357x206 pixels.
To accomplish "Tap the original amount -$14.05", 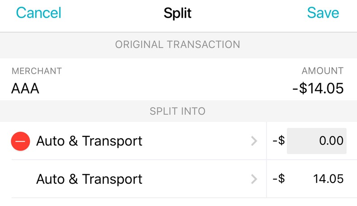I will 318,88.
